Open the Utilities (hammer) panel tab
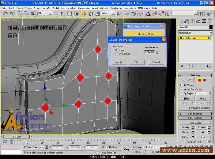Image resolution: width=215 pixels, height=159 pixels. [210, 21]
